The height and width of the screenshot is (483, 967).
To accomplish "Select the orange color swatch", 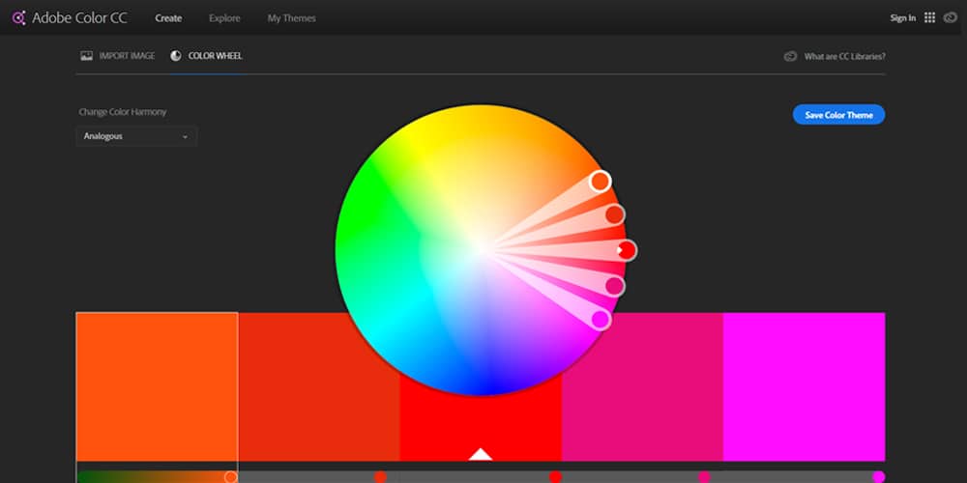I will pyautogui.click(x=157, y=386).
